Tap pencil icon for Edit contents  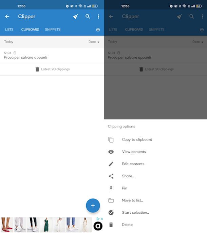pyautogui.click(x=111, y=164)
